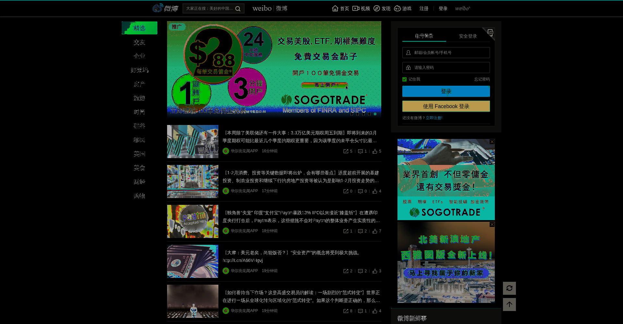Select 旅游 category in sidebar
Viewport: 623px width, 324px height.
[x=140, y=98]
